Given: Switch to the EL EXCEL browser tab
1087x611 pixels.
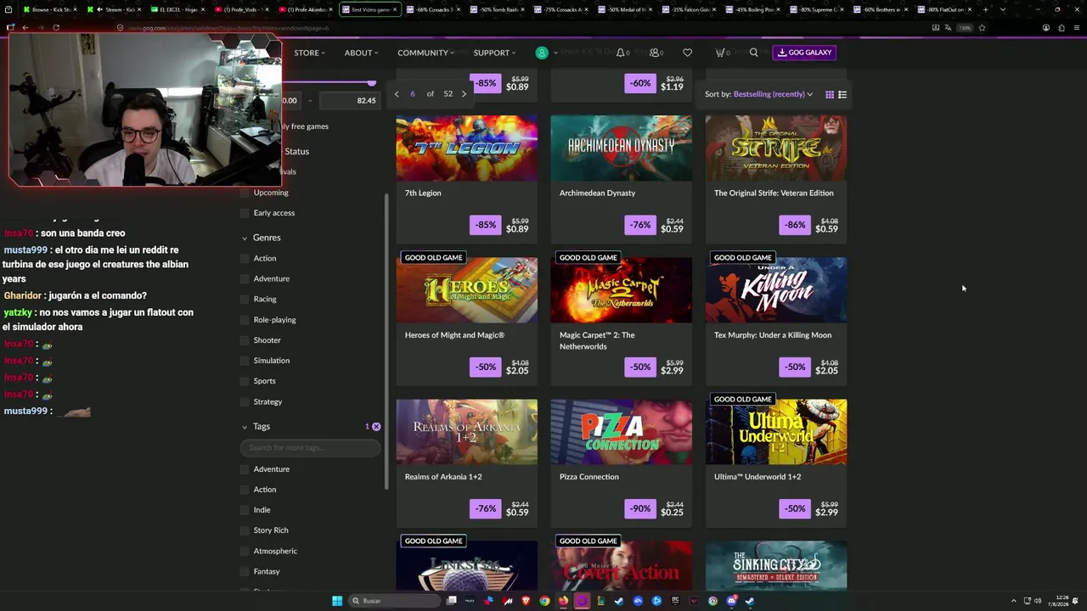Looking at the screenshot, I should click(x=177, y=9).
